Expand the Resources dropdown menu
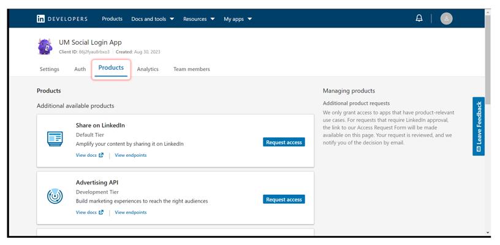The height and width of the screenshot is (245, 500). tap(199, 19)
